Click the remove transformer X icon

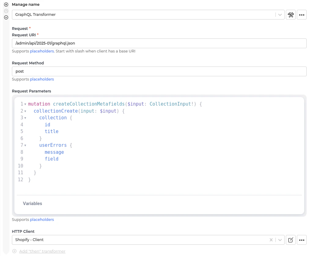(x=6, y=5)
